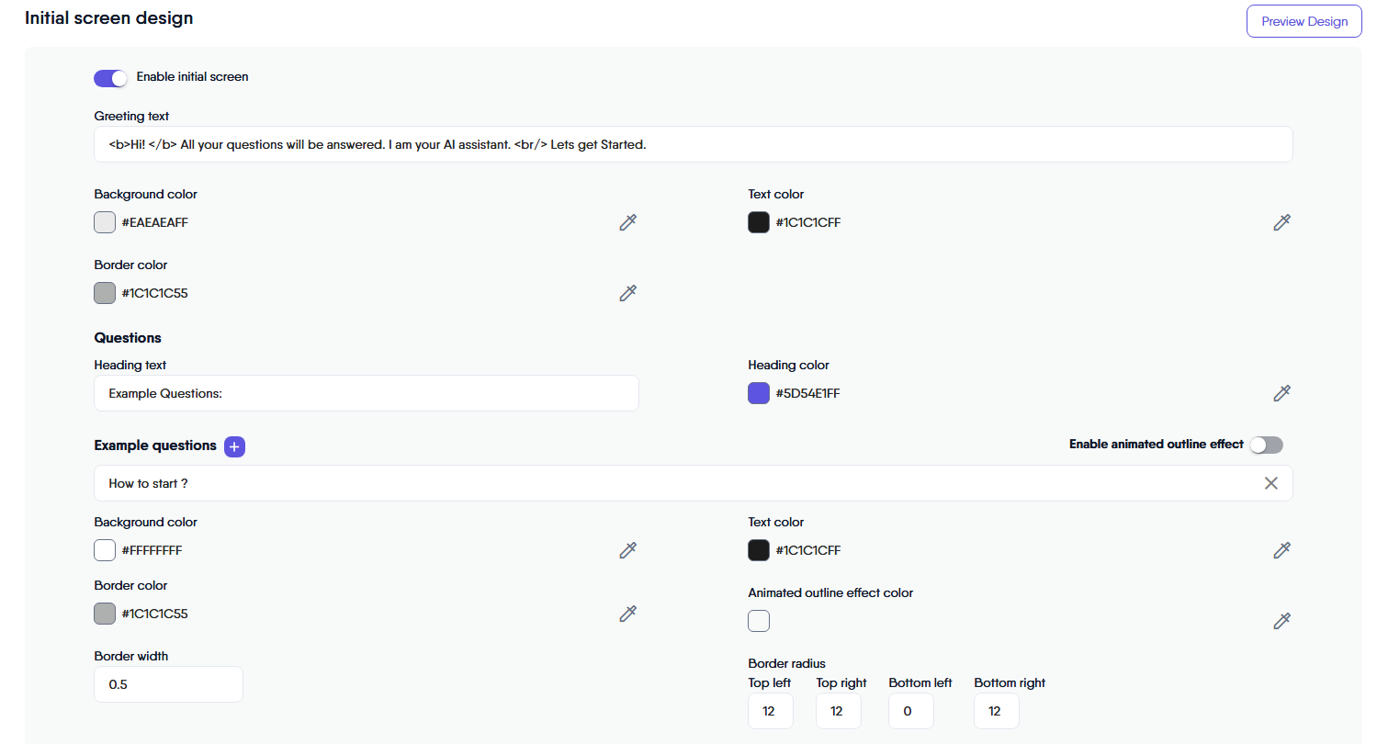This screenshot has height=744, width=1377.
Task: Enable animated outline effect toggle
Action: tap(1266, 445)
